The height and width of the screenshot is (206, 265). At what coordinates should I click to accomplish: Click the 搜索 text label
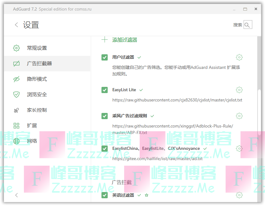coord(238,25)
